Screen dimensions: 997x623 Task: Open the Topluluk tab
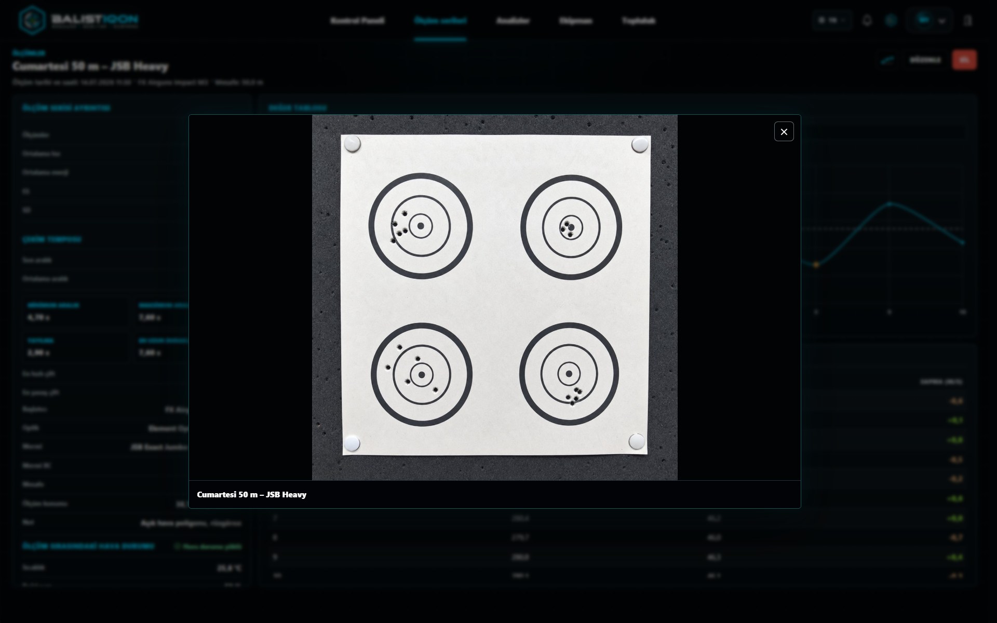639,21
